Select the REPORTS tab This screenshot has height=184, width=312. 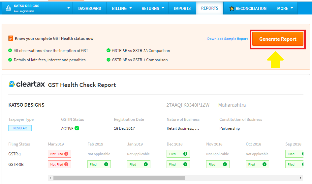click(209, 8)
